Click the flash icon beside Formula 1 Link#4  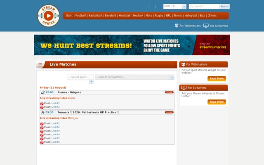[x=42, y=135]
